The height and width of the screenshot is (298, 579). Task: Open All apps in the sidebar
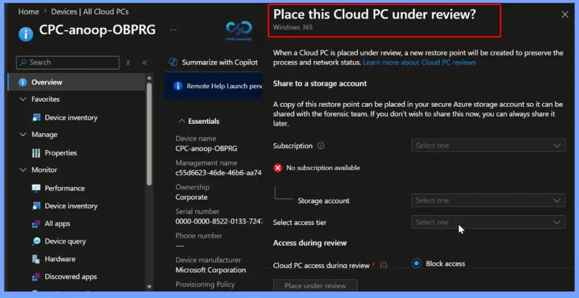[57, 223]
